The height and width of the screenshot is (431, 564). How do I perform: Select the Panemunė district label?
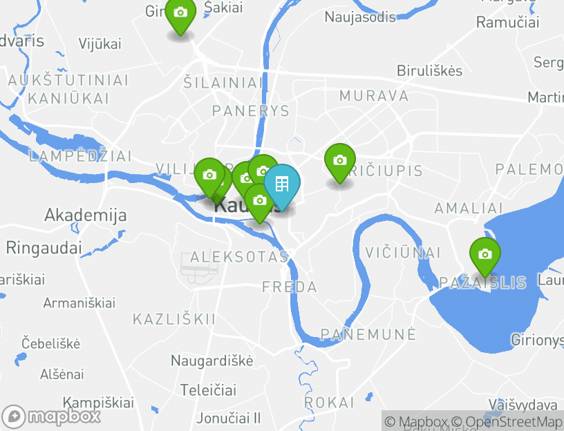[368, 334]
